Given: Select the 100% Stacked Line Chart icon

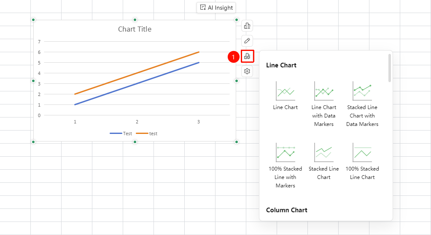Looking at the screenshot, I should click(x=362, y=152).
